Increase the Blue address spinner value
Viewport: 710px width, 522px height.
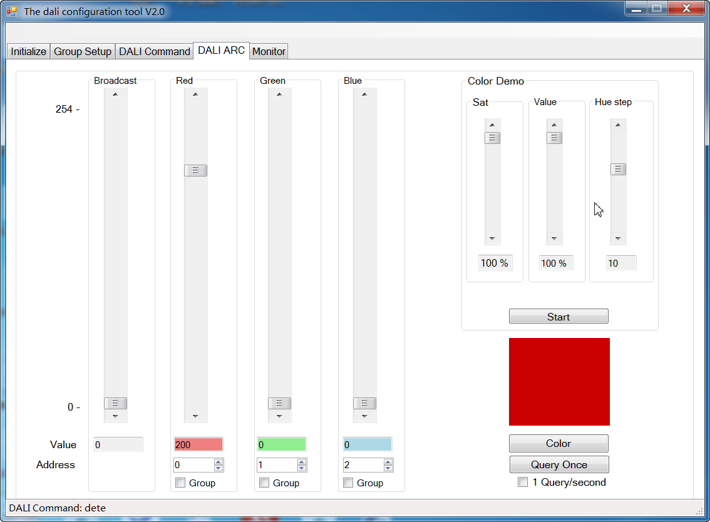point(388,462)
